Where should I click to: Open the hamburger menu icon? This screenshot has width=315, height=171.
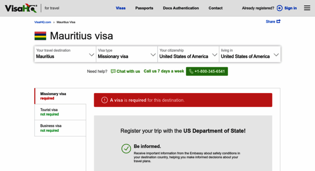[x=307, y=8]
